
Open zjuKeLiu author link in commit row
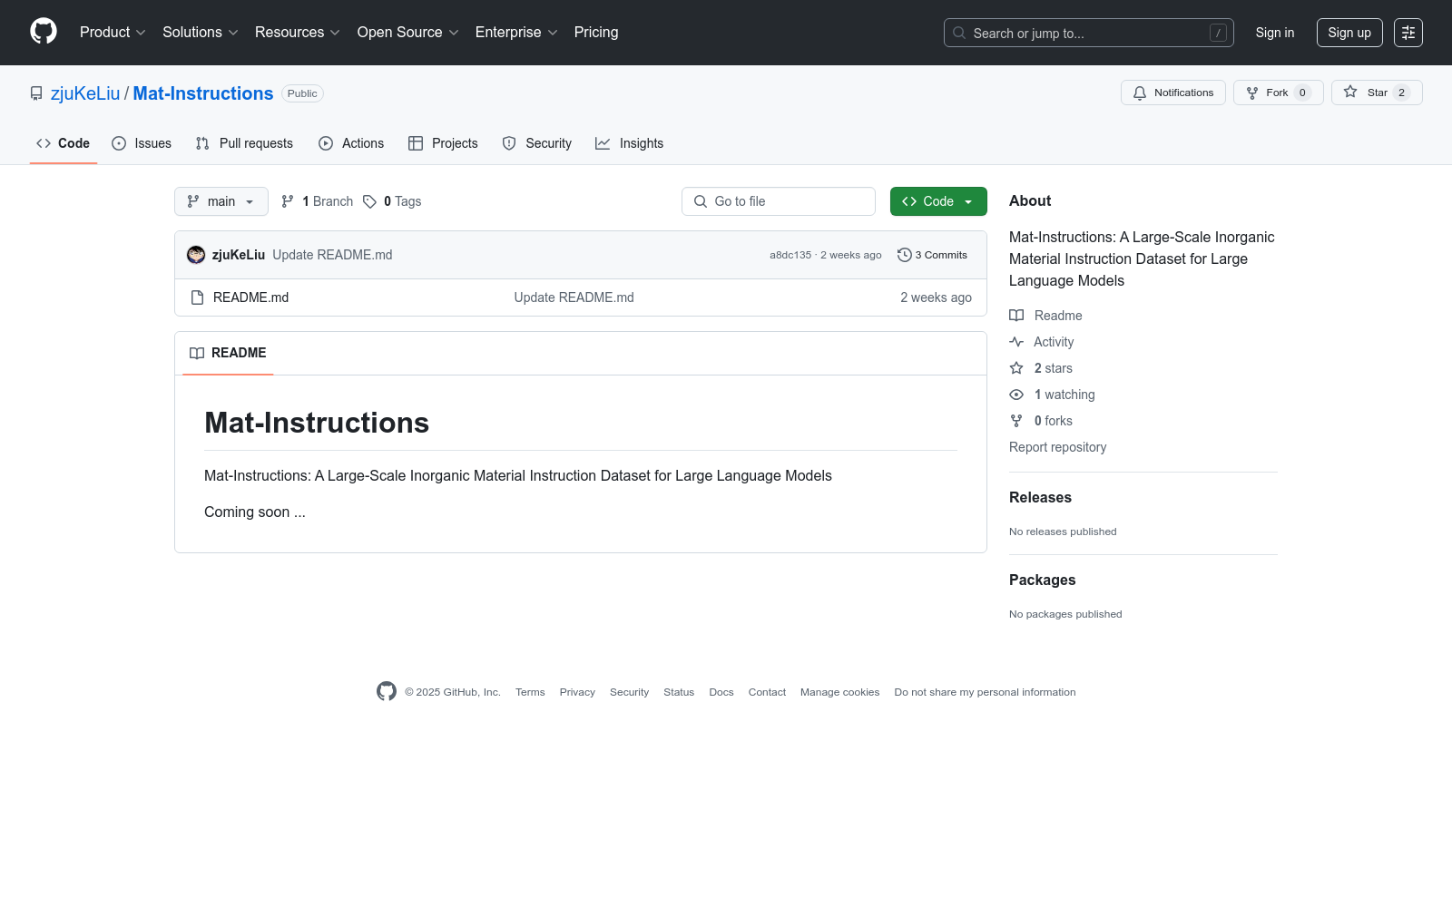point(239,255)
